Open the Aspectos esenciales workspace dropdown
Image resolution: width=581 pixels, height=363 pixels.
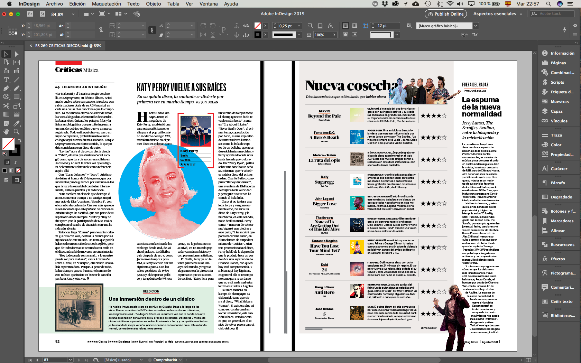pos(498,14)
